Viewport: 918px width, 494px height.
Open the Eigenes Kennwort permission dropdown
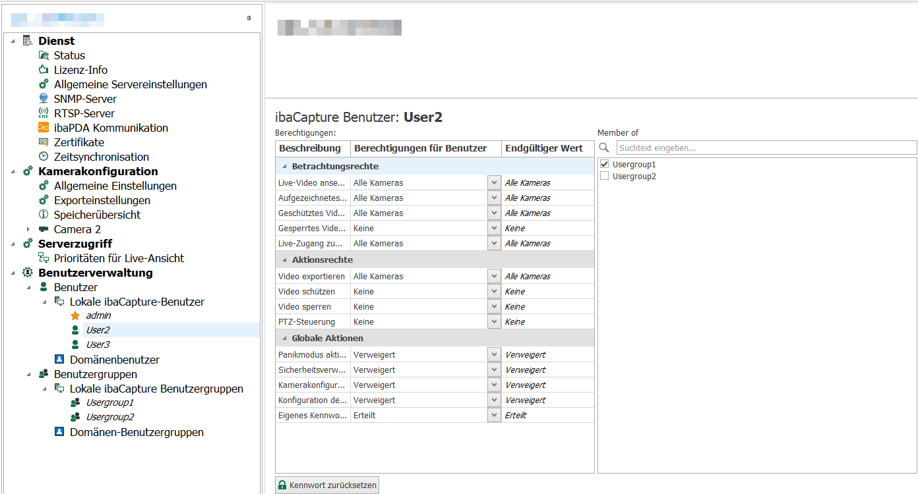click(x=494, y=415)
